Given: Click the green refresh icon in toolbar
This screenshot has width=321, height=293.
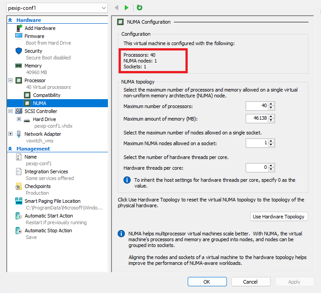Looking at the screenshot, I should (140, 8).
